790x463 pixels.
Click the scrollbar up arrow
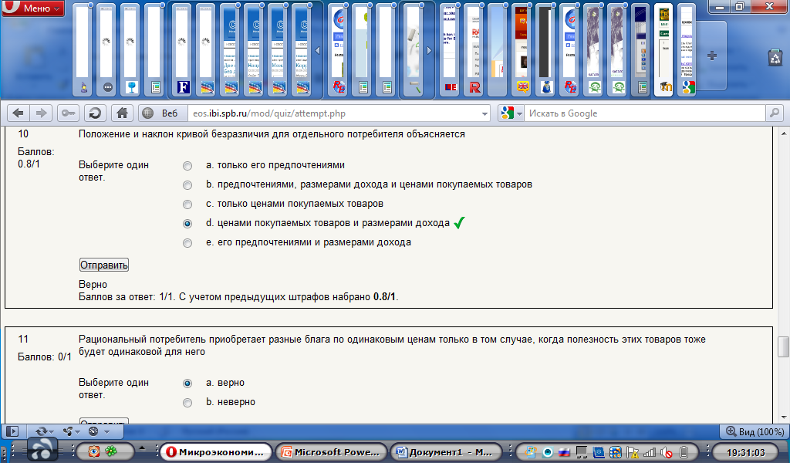click(x=783, y=133)
